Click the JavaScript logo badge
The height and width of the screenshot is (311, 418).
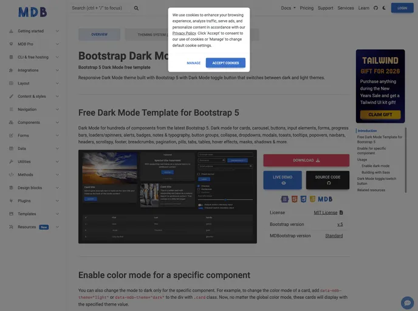point(312,199)
